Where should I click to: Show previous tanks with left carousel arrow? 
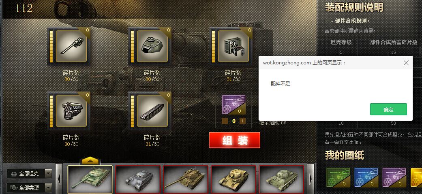[x=59, y=179]
